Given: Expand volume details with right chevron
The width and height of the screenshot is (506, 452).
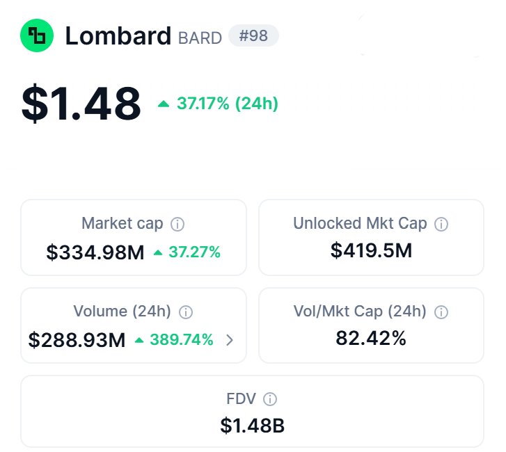Looking at the screenshot, I should point(230,340).
